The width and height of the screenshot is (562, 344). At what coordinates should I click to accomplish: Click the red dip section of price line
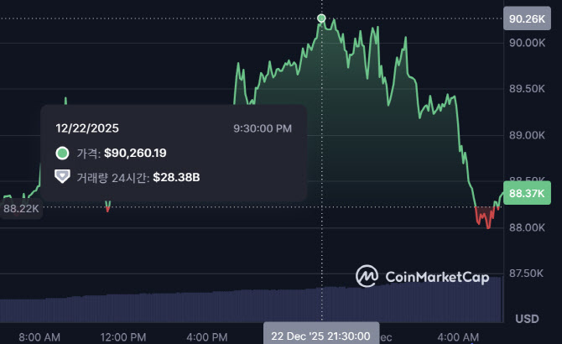point(484,216)
